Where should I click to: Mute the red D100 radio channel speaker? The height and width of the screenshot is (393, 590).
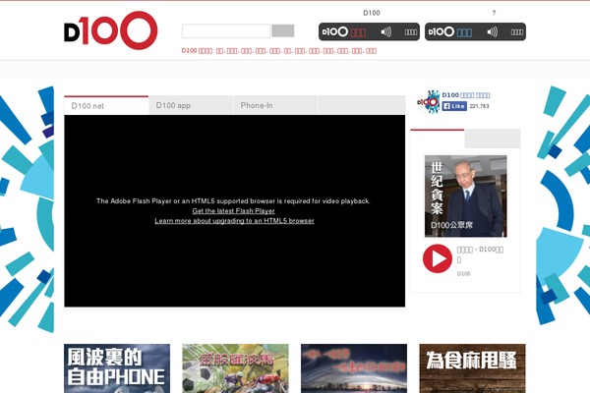coord(386,32)
